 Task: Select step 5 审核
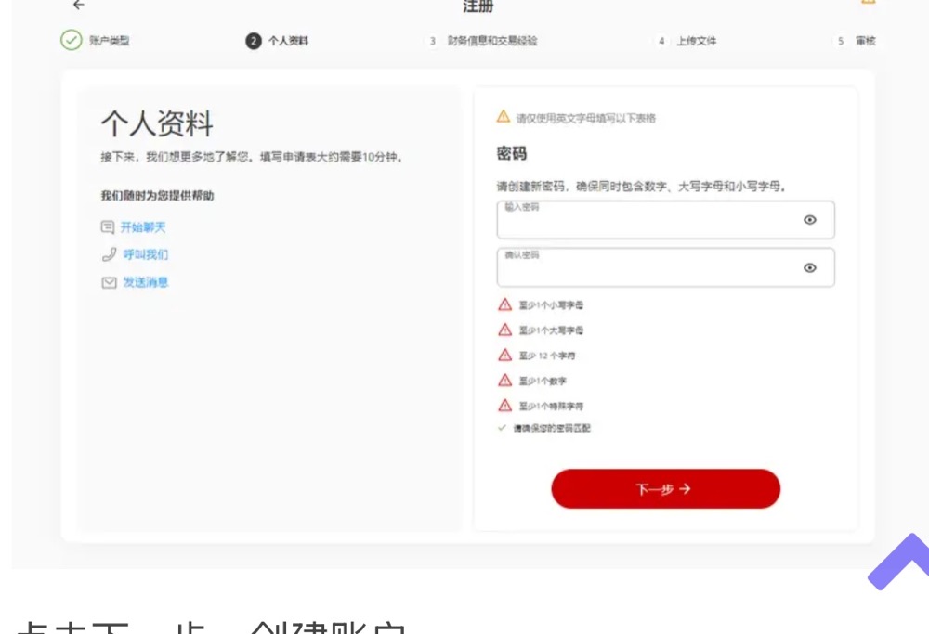(x=856, y=41)
